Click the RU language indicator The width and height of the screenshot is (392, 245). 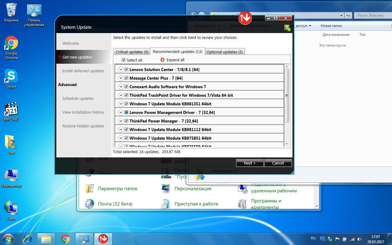pos(313,238)
